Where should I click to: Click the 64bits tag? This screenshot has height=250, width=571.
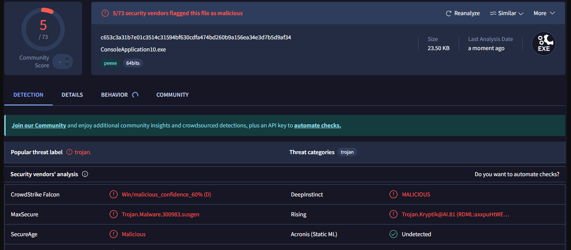tap(133, 63)
